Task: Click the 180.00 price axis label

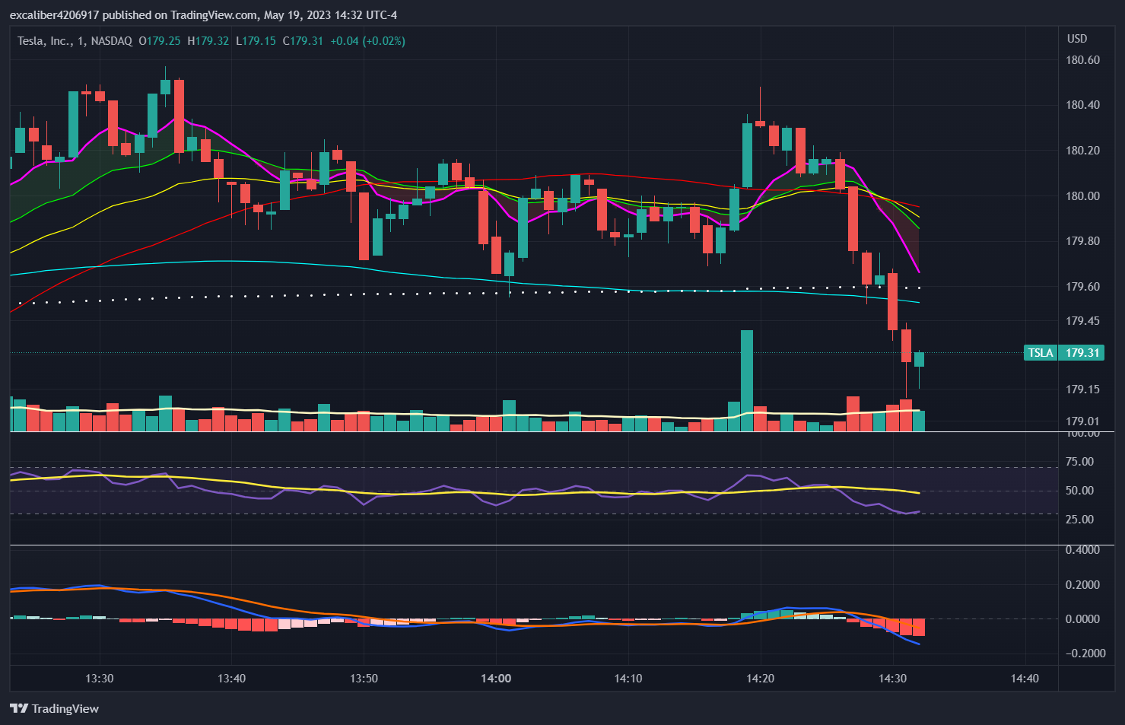Action: pos(1083,196)
